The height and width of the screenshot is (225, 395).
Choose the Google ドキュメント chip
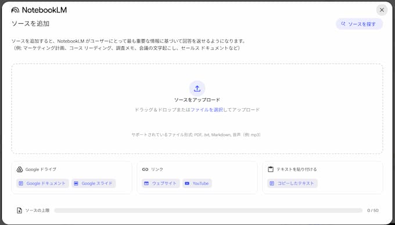tap(42, 183)
